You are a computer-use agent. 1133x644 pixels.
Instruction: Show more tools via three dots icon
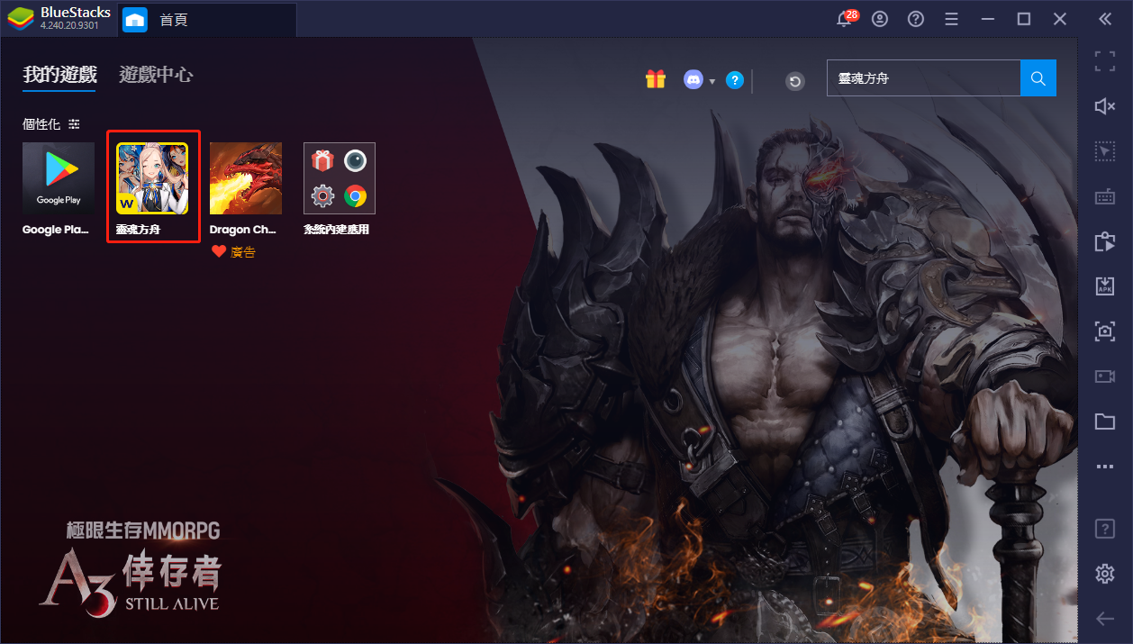click(x=1105, y=467)
